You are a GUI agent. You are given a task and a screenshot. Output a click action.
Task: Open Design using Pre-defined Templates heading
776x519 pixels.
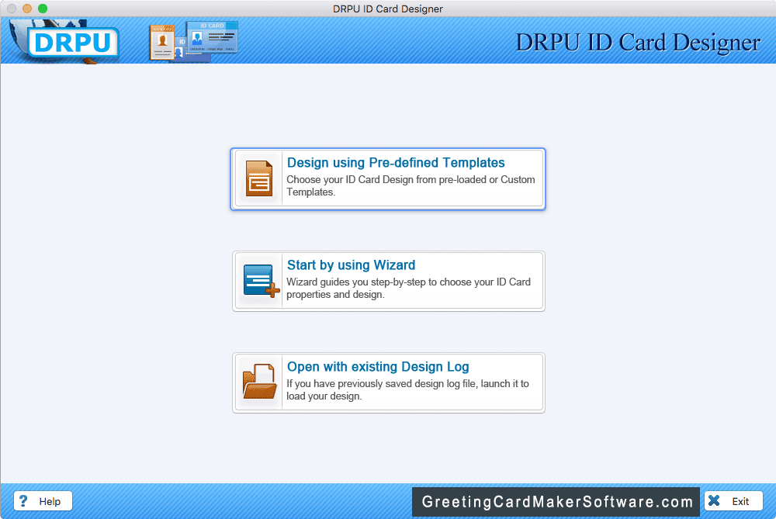coord(396,162)
